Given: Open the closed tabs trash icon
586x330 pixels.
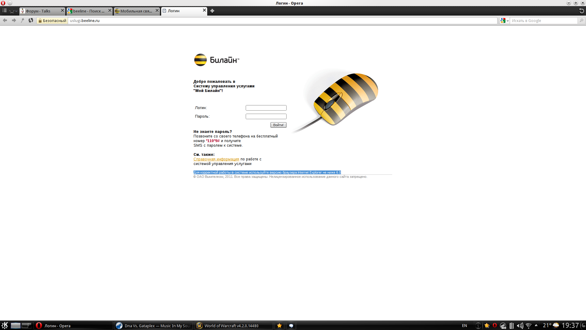Looking at the screenshot, I should 581,11.
